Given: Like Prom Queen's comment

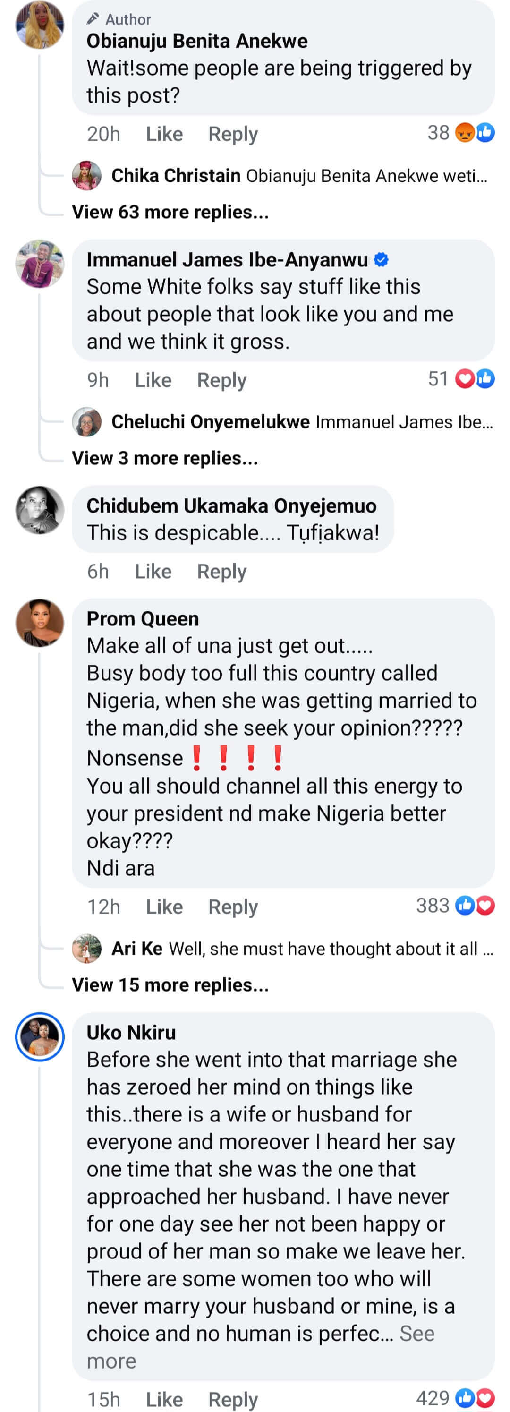Looking at the screenshot, I should click(x=164, y=907).
